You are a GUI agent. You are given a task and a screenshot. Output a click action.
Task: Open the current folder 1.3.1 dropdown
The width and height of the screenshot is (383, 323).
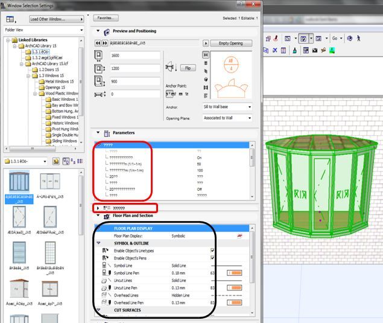(26, 161)
